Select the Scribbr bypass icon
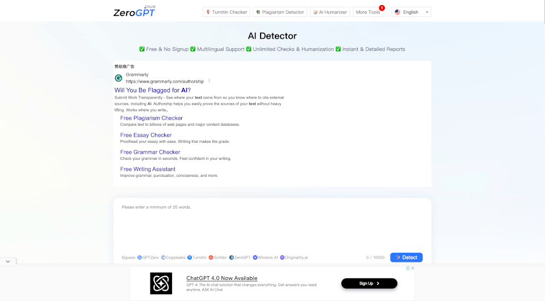 211,257
